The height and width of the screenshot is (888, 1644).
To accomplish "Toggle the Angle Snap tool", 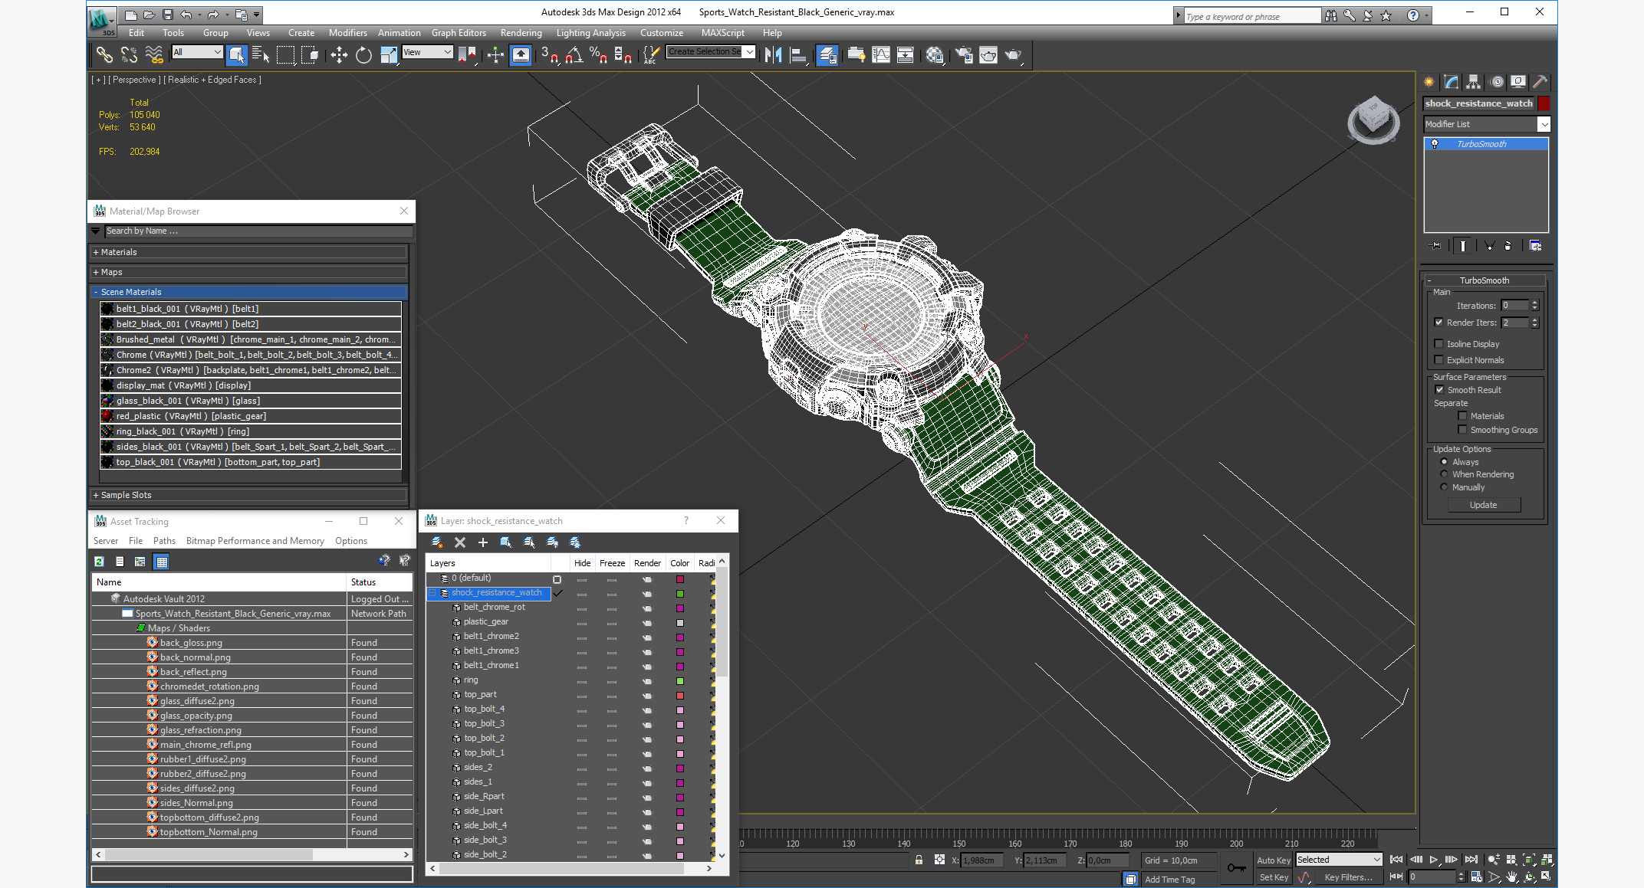I will tap(574, 54).
